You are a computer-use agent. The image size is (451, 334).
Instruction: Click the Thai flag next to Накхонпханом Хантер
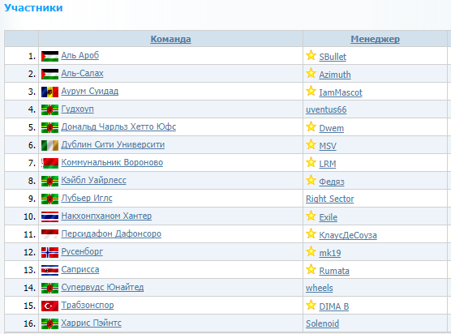coord(49,216)
